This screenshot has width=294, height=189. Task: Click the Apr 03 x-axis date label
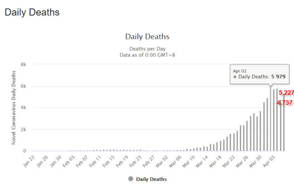click(266, 160)
